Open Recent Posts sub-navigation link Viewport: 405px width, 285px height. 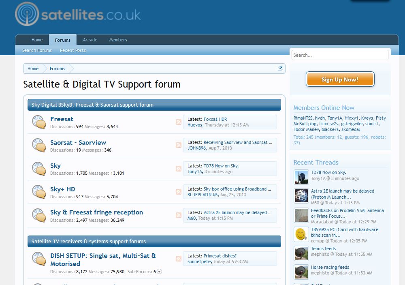coord(73,50)
